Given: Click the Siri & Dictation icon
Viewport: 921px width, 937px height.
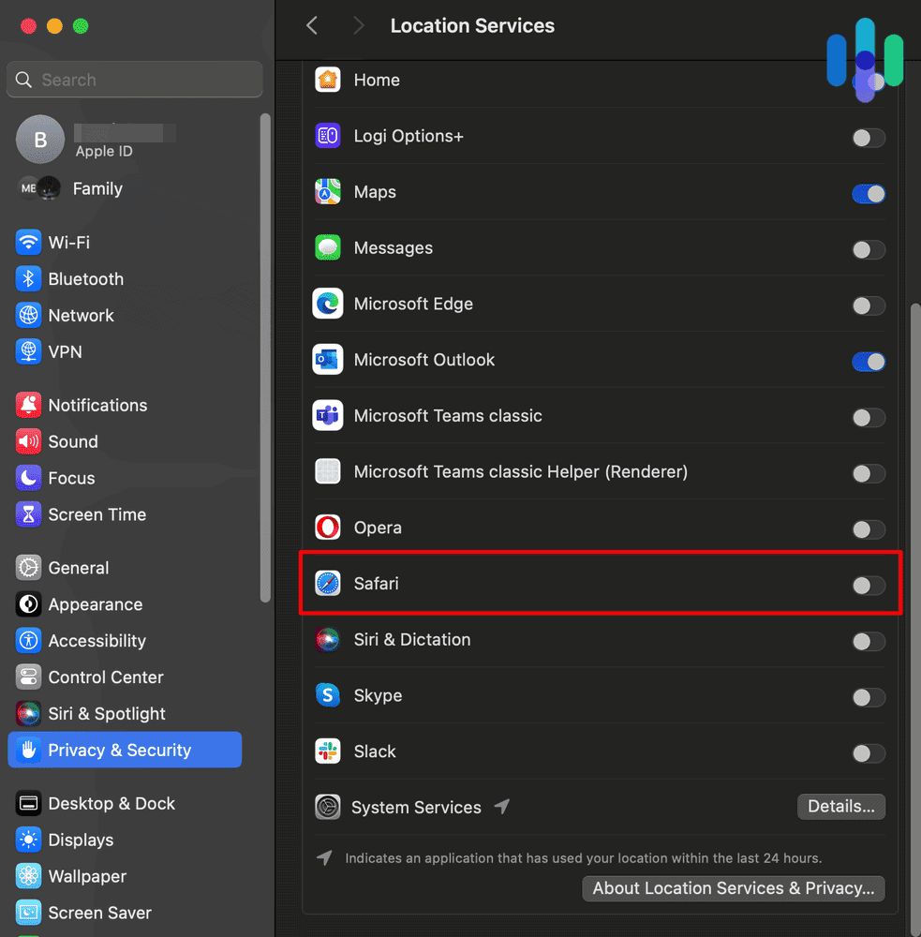Looking at the screenshot, I should pos(328,640).
